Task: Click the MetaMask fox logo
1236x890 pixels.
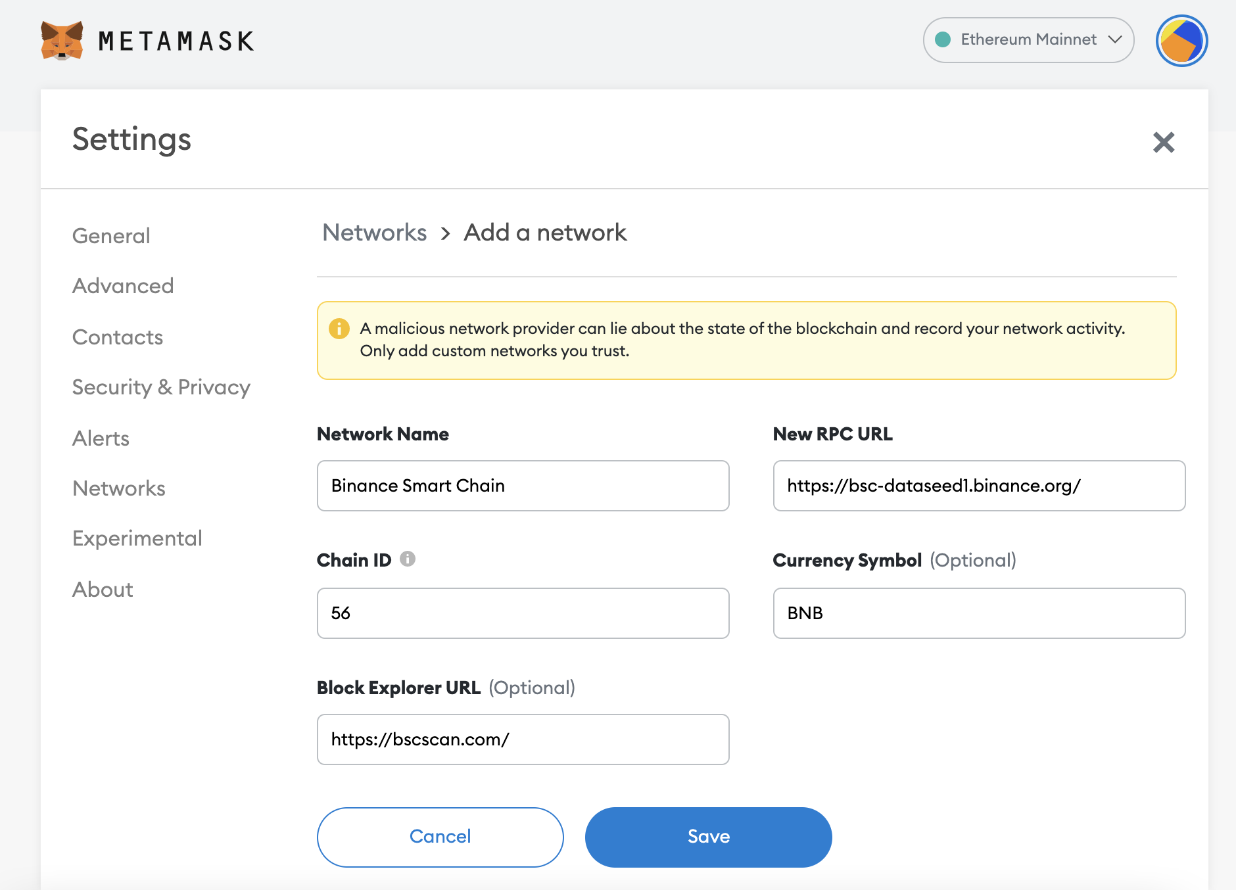Action: pos(62,41)
